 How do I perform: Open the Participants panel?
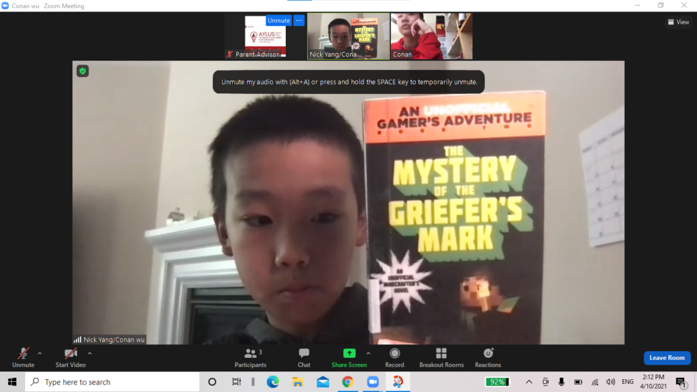(250, 358)
